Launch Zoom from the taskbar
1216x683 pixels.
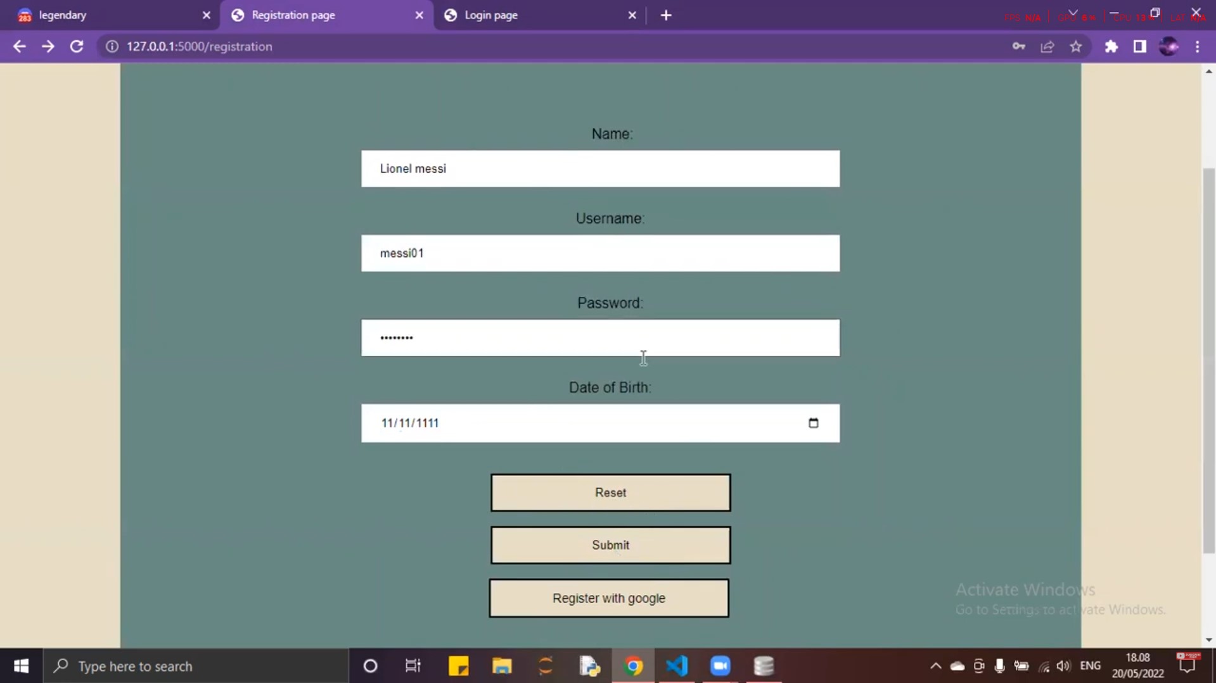coord(720,666)
